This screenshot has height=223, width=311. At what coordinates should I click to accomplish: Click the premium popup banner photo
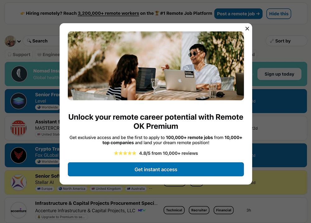[156, 66]
